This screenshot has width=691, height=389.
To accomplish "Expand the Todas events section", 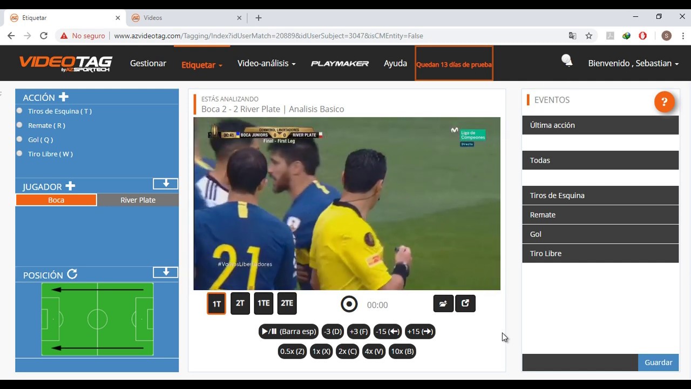I will coord(600,160).
